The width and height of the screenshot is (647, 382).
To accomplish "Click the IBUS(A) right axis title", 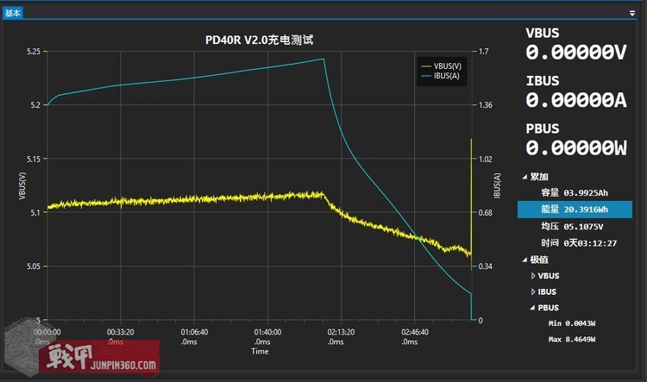I will pos(497,185).
